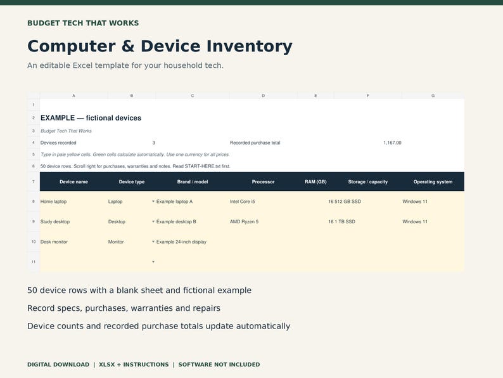Select the '512 GB SSD' storage cell

click(367, 201)
